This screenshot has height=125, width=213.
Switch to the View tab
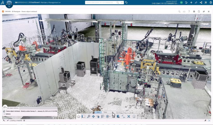click(x=98, y=112)
